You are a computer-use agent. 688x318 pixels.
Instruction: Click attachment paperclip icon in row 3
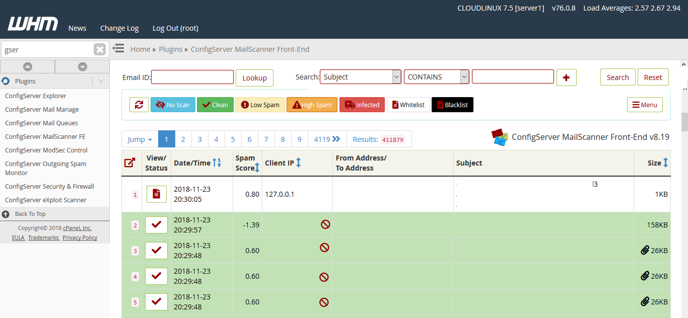(645, 250)
